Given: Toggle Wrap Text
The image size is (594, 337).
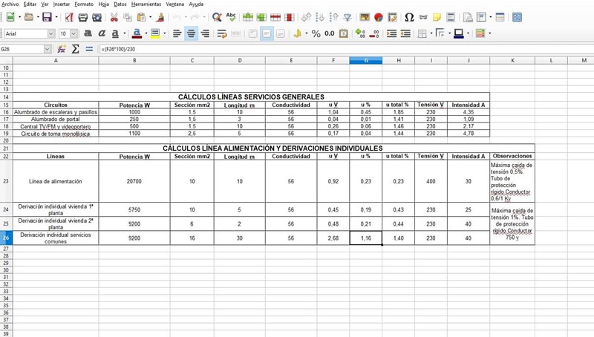Looking at the screenshot, I should [x=222, y=33].
